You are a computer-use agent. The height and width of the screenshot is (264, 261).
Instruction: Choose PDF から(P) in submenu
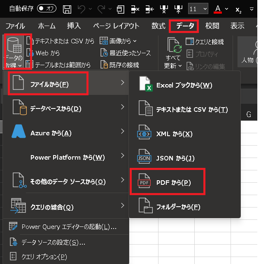(x=185, y=181)
